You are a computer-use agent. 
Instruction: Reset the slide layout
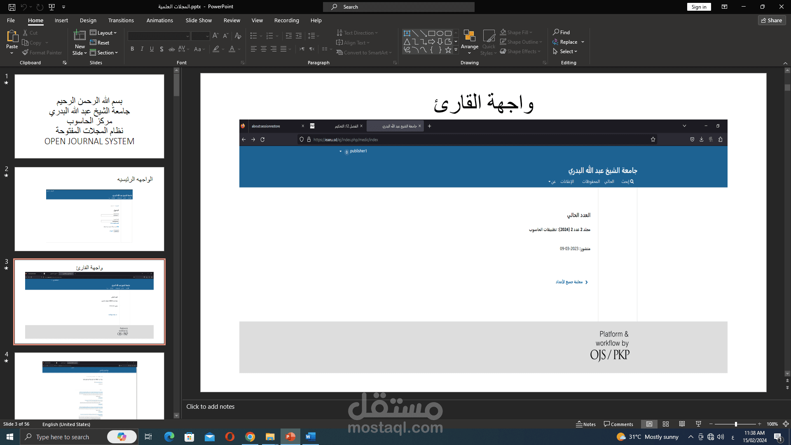point(100,42)
